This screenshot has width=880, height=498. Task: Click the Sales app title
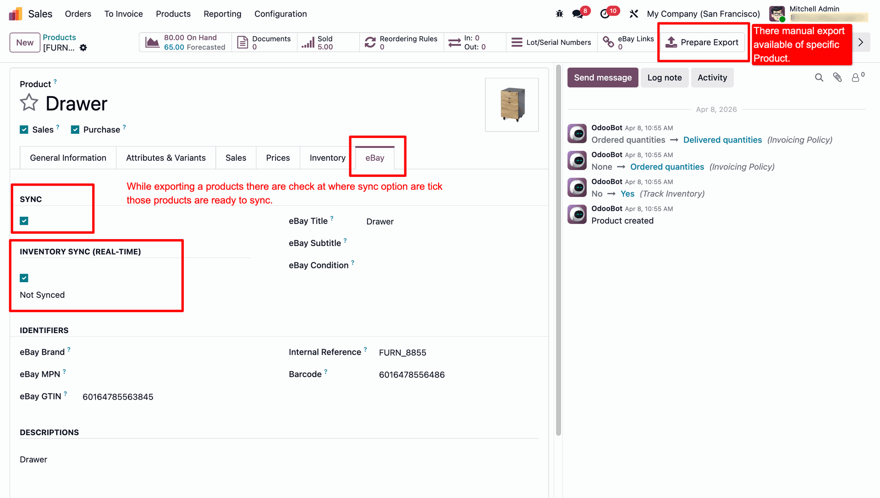40,14
